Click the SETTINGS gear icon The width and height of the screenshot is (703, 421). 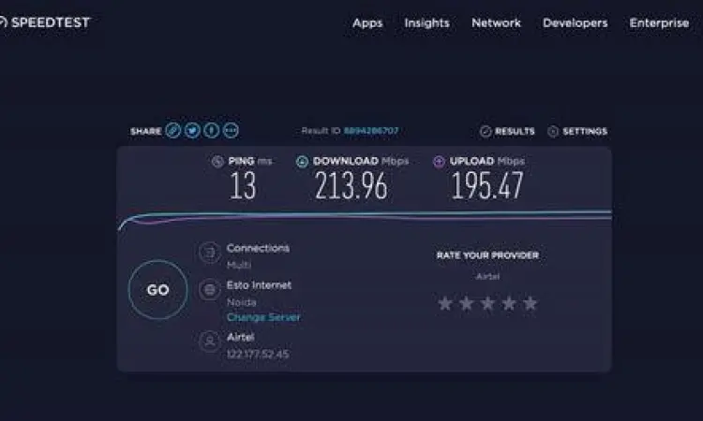[x=553, y=131]
